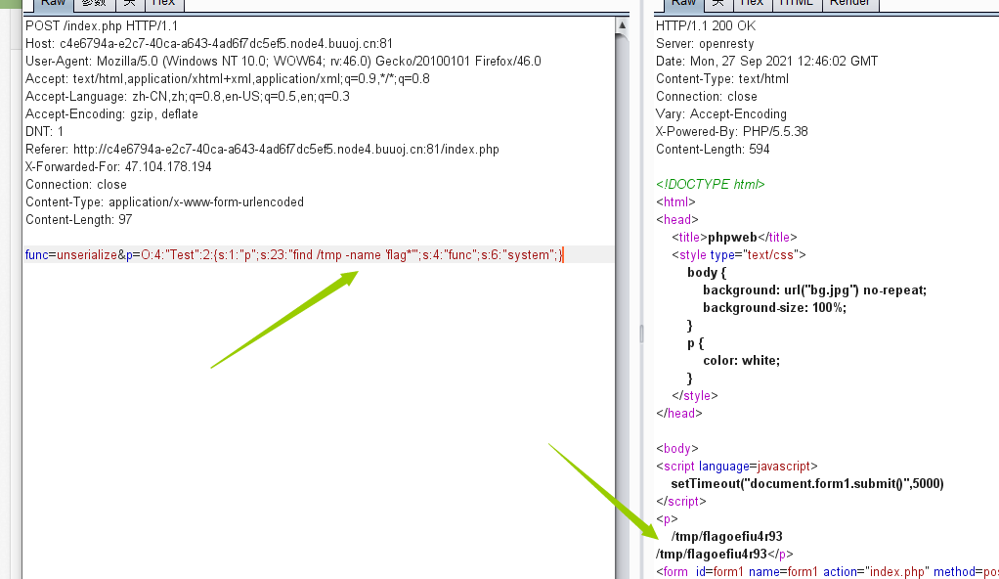
Task: Click the 'HTTP/1.1 200 OK' status line
Action: [706, 26]
